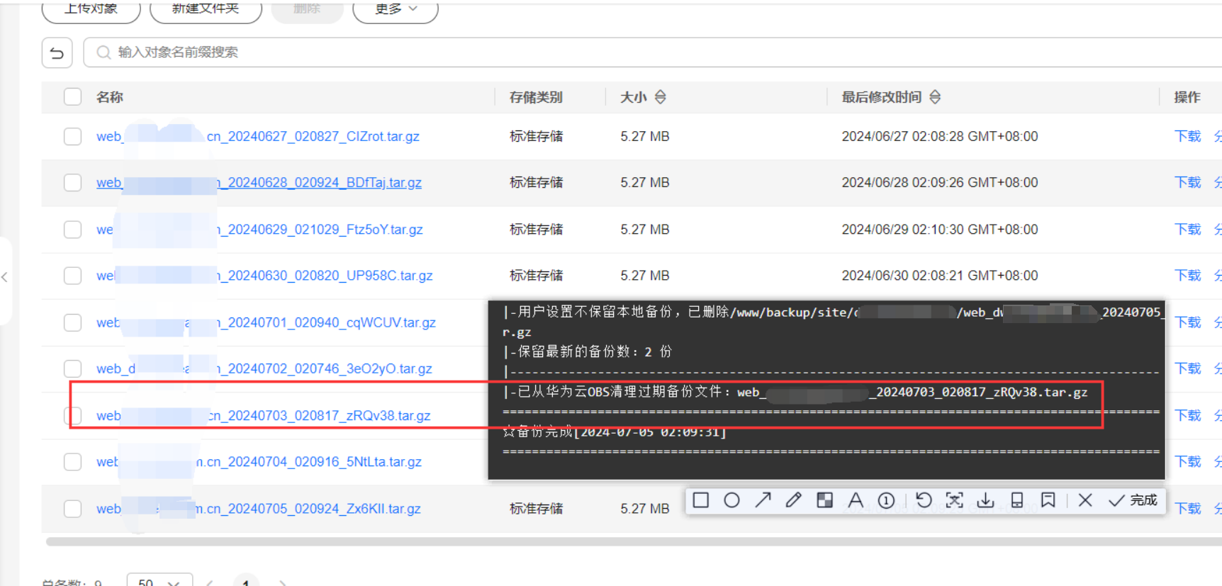Check the select-all checkbox in header
Screen dimensions: 1222x586
[x=73, y=96]
